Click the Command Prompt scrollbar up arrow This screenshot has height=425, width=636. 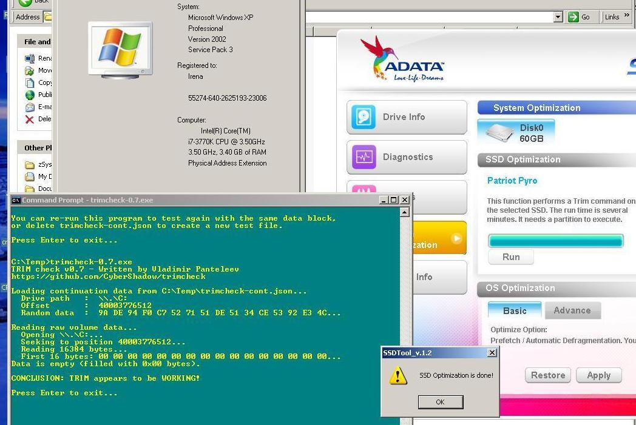click(x=404, y=212)
